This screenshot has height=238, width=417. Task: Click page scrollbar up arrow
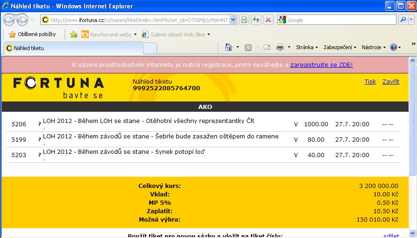[x=412, y=61]
